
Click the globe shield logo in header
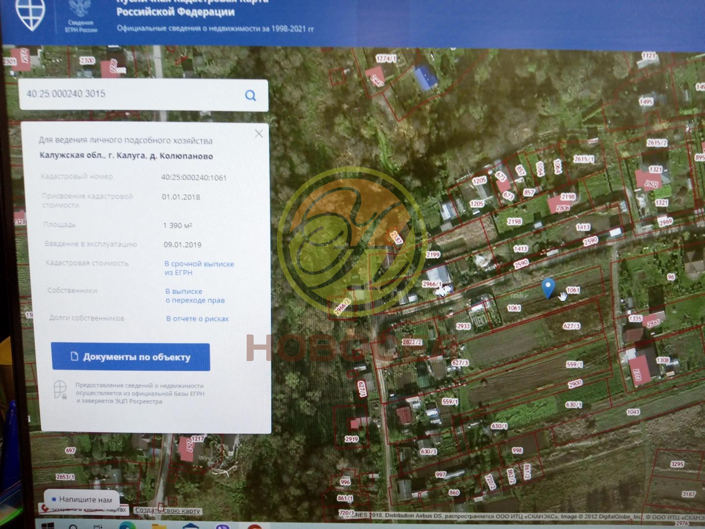[30, 15]
